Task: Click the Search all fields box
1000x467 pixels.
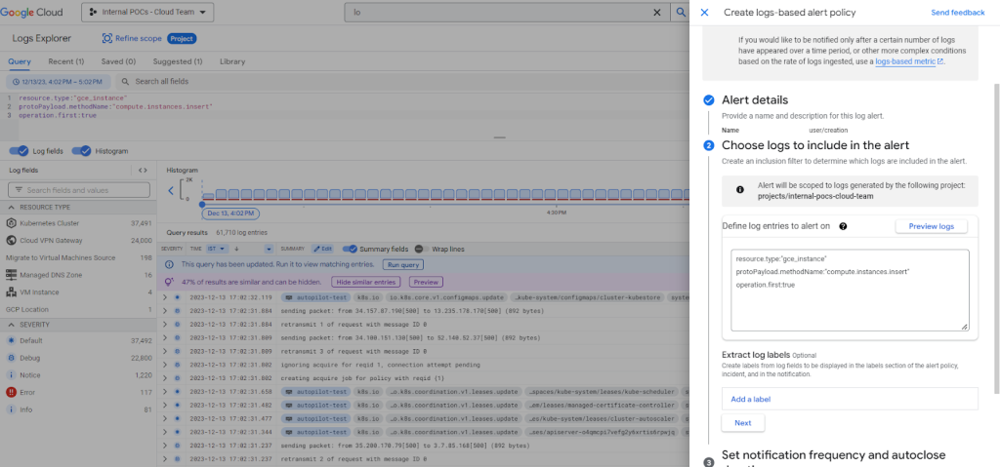Action: pyautogui.click(x=161, y=82)
